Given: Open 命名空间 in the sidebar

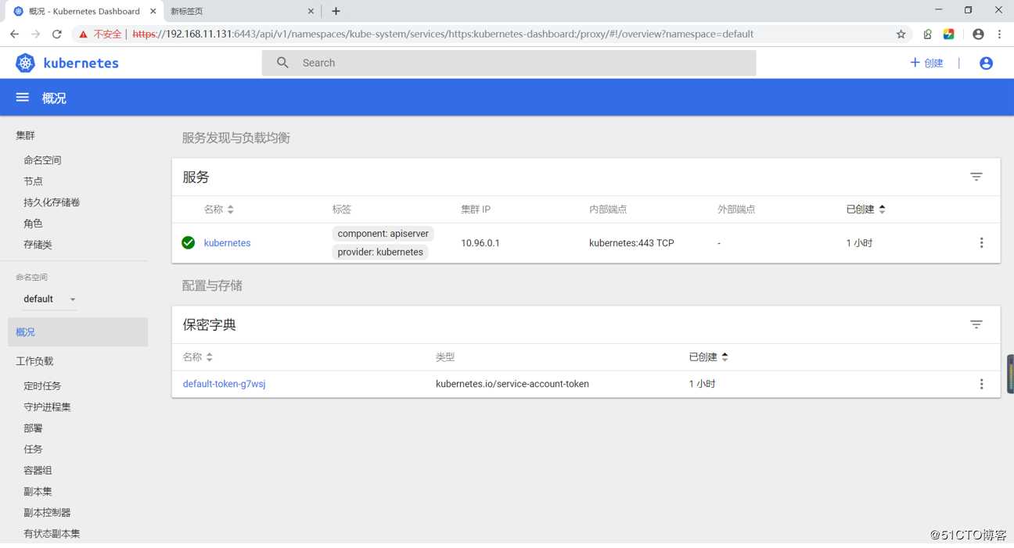Looking at the screenshot, I should click(x=42, y=159).
